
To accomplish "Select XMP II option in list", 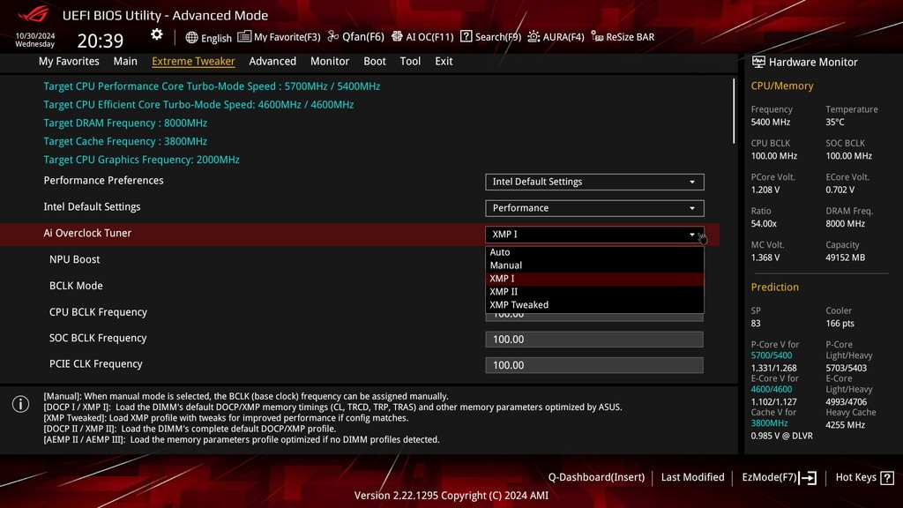I will coord(594,292).
